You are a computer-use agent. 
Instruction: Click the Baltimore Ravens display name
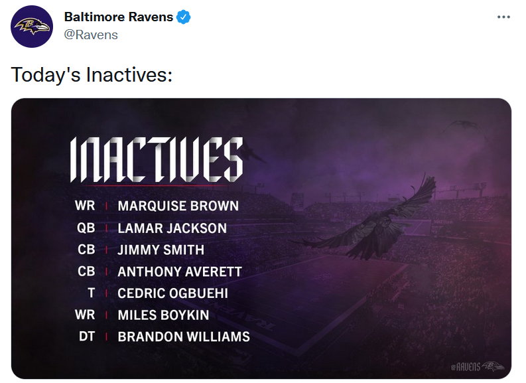click(x=119, y=17)
